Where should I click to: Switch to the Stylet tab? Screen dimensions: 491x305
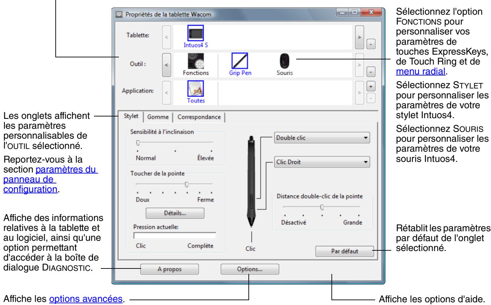131,116
